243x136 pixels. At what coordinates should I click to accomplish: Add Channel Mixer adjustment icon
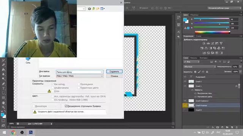219,48
